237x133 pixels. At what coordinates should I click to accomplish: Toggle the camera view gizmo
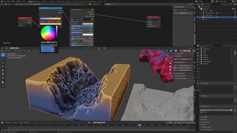pyautogui.click(x=170, y=70)
